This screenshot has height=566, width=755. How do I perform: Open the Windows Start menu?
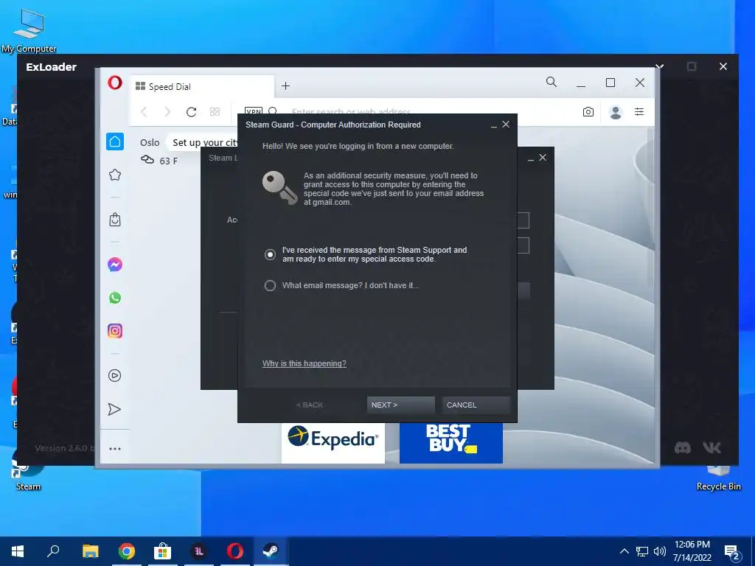pos(18,551)
